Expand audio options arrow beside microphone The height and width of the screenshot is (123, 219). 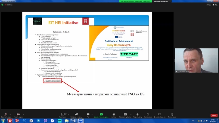[10, 114]
